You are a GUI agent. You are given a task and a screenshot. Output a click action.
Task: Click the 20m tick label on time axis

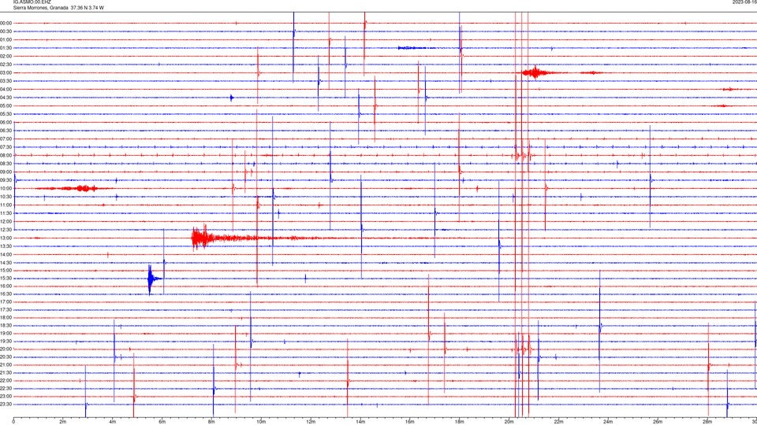(x=509, y=422)
